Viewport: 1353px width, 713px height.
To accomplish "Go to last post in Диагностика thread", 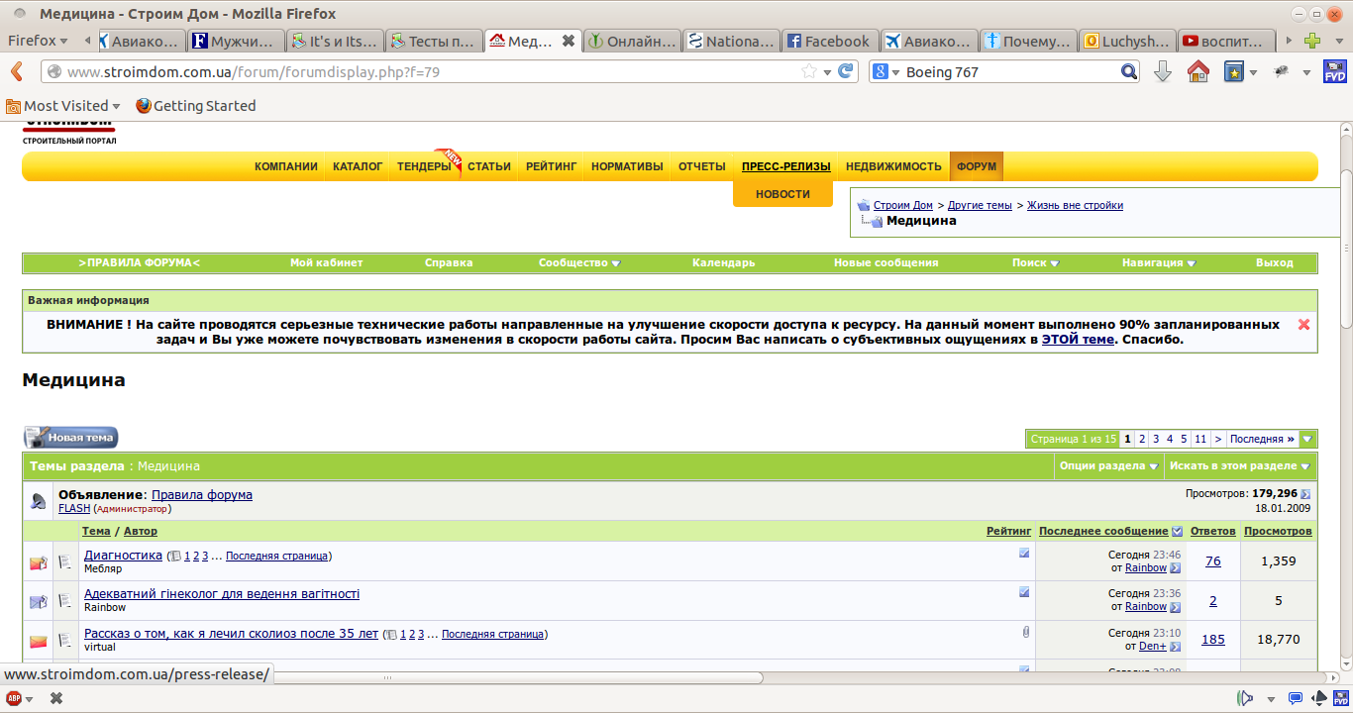I will [1175, 568].
